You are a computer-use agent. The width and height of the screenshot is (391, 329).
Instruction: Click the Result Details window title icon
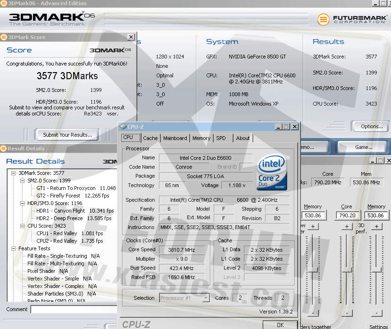tap(3, 148)
